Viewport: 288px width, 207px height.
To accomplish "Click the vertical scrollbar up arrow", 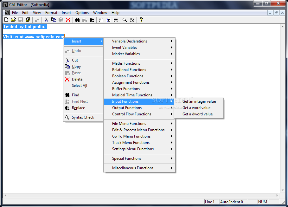I will pyautogui.click(x=283, y=27).
